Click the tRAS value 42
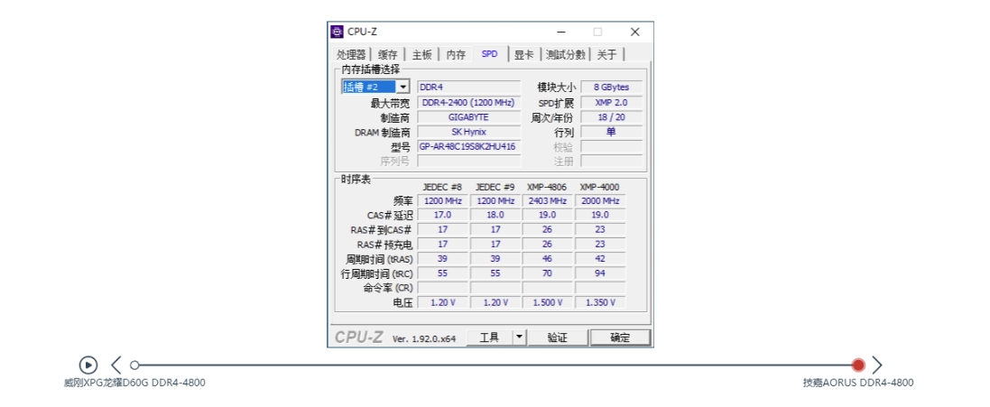The width and height of the screenshot is (990, 407). pyautogui.click(x=600, y=259)
